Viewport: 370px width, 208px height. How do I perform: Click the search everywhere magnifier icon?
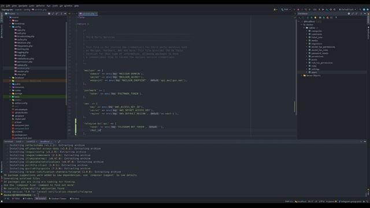click(360, 10)
